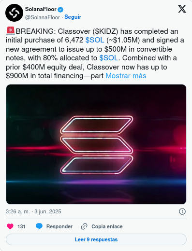Viewport: 192px width, 251px height.
Task: Follow SolanaFloor via Seguir link
Action: pyautogui.click(x=73, y=17)
